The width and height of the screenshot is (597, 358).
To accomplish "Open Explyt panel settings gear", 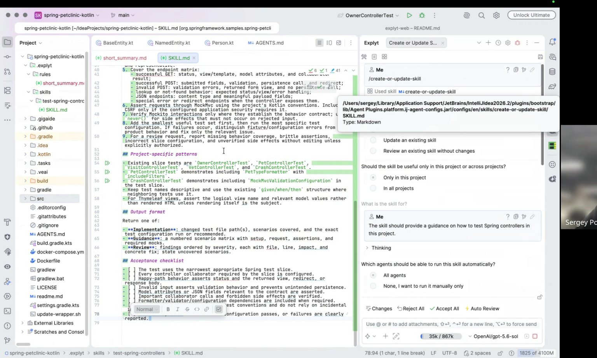I will pos(508,43).
